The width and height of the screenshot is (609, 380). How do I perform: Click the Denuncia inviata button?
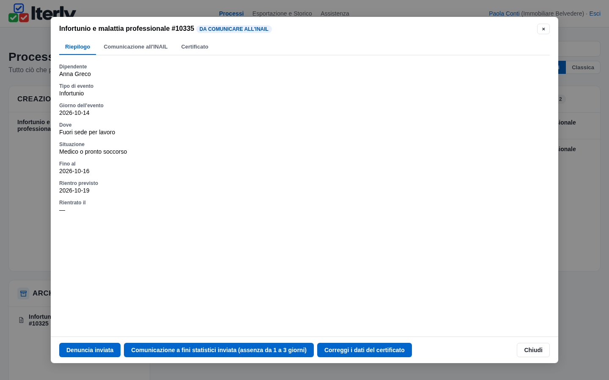[x=90, y=350]
